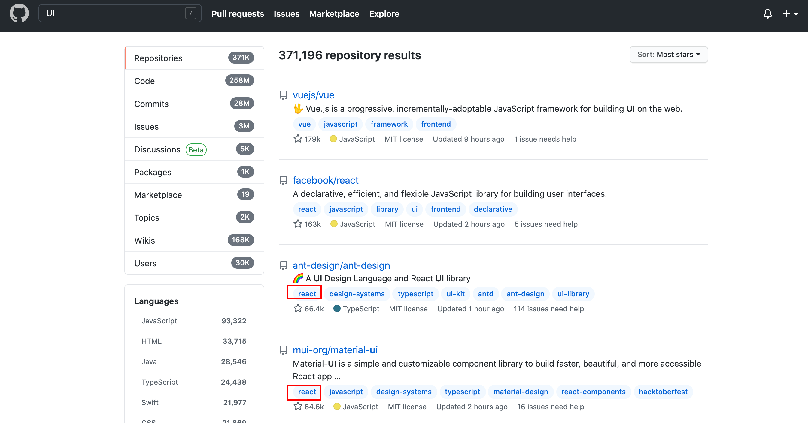Viewport: 808px width, 423px height.
Task: Click the slash shortcut icon in search
Action: click(x=190, y=13)
